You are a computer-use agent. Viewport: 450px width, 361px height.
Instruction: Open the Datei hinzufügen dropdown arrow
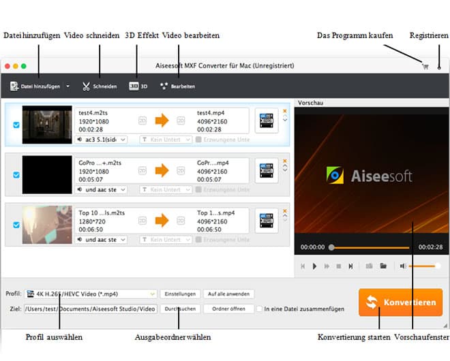coord(67,87)
